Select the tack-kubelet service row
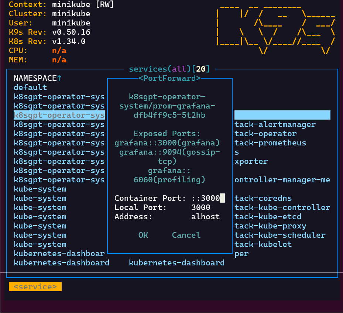 (x=263, y=244)
